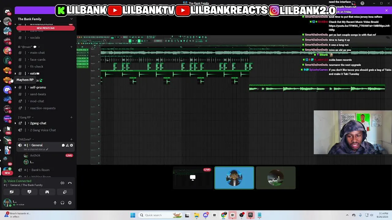Close the top banner overlay X

[x=386, y=10]
